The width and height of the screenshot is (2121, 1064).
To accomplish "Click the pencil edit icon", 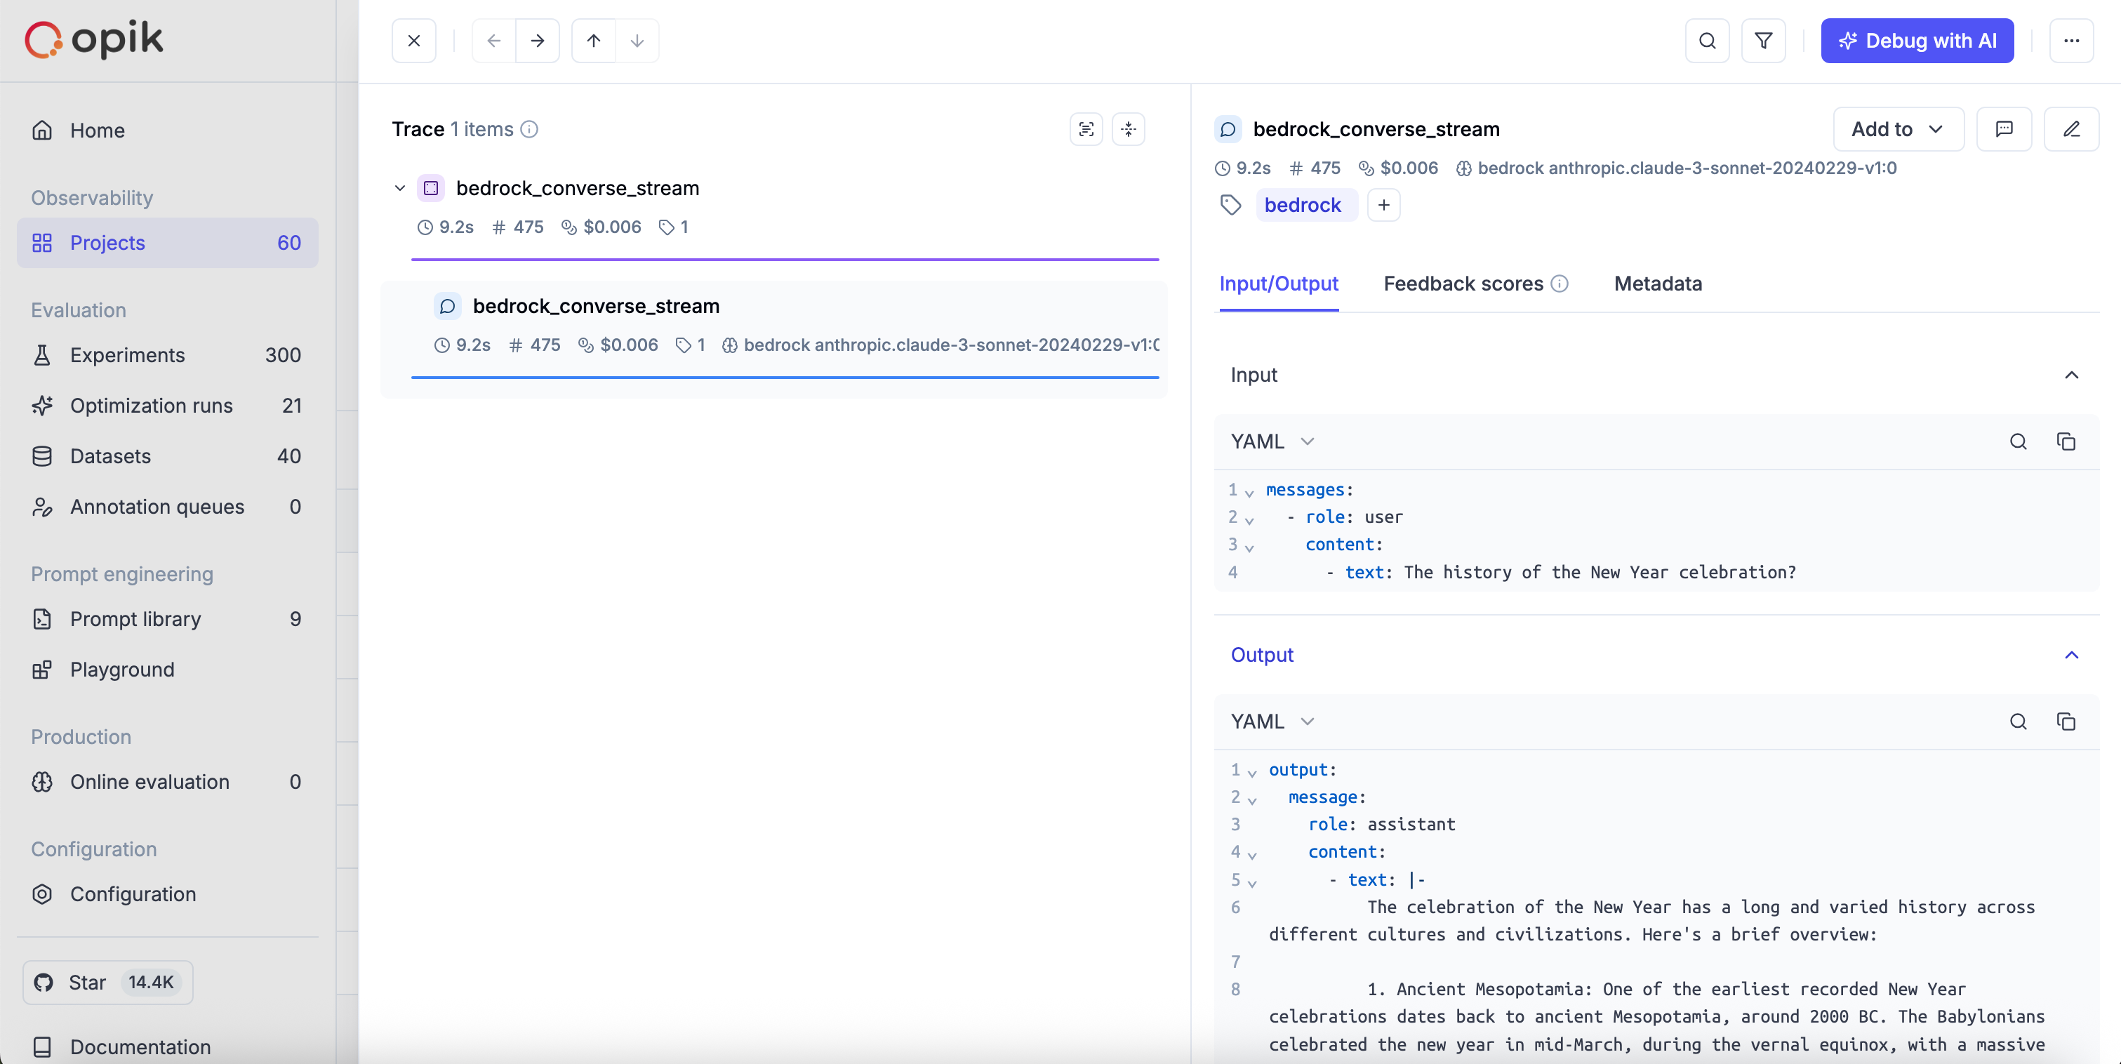I will [2070, 129].
